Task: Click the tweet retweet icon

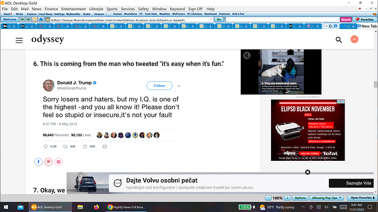Action: tap(65, 146)
